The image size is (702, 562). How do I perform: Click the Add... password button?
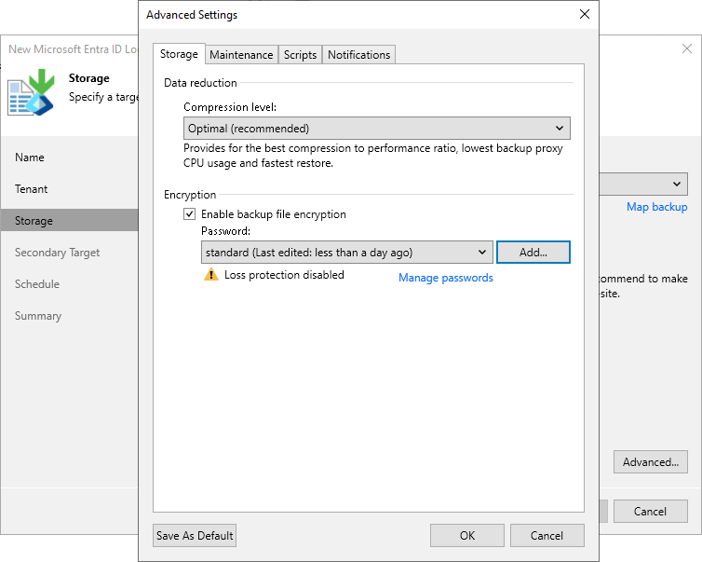533,252
